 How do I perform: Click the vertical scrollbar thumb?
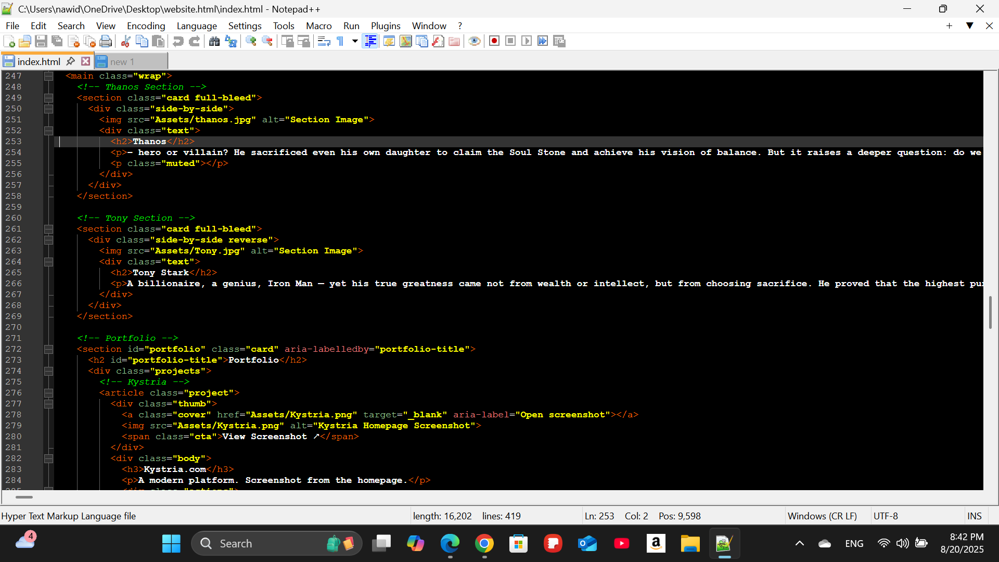click(990, 312)
